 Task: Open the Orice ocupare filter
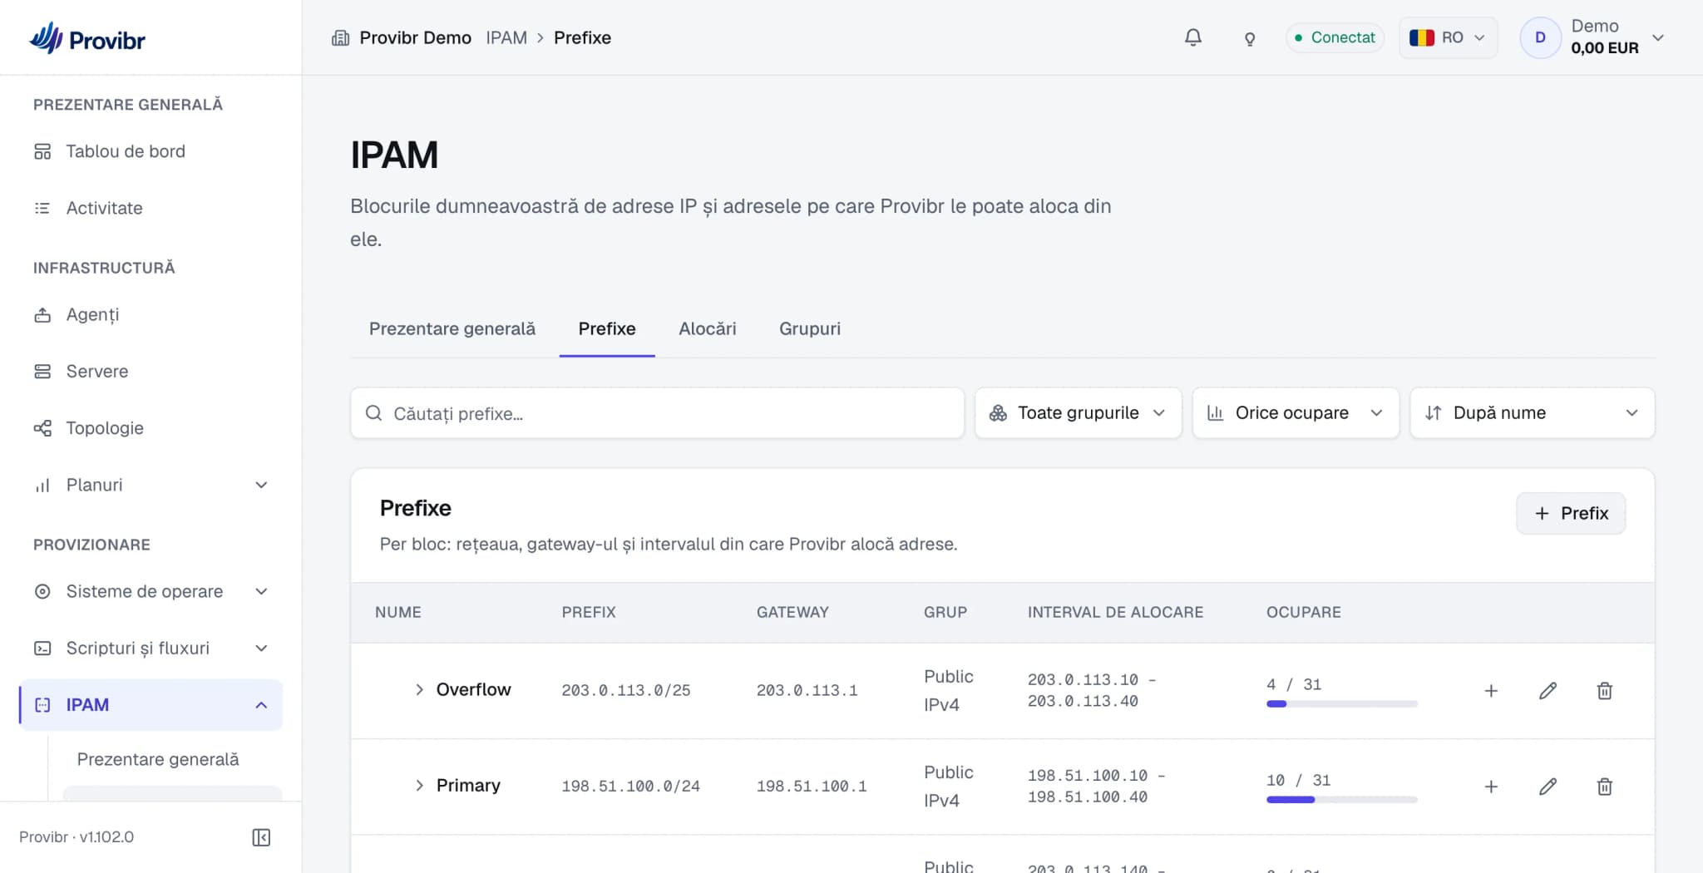coord(1296,413)
